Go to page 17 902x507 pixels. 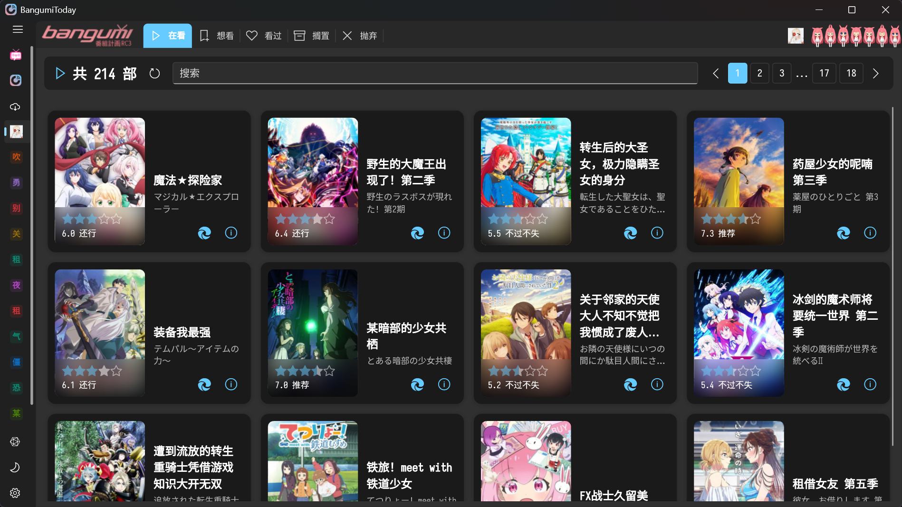pos(824,73)
